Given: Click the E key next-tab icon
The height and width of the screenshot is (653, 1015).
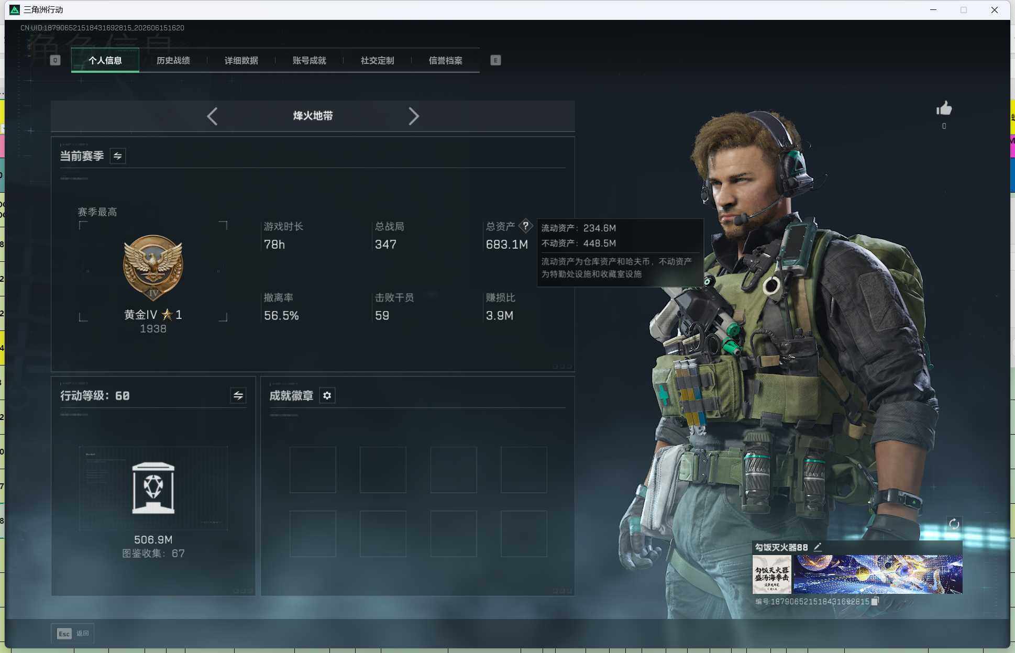Looking at the screenshot, I should 495,60.
